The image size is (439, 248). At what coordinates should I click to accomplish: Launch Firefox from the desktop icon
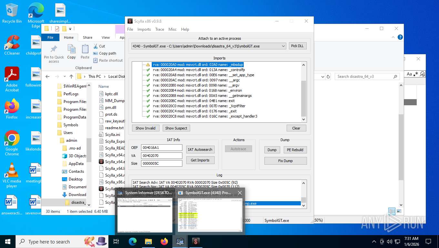click(x=12, y=109)
